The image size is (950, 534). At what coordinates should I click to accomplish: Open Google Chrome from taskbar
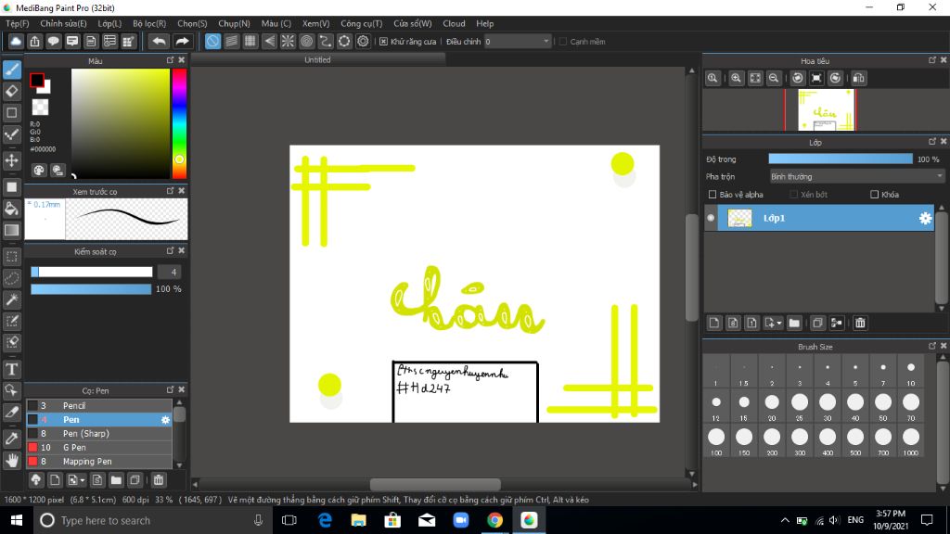coord(495,520)
